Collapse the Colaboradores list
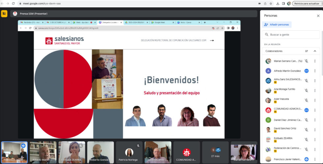The height and width of the screenshot is (164, 323). pos(315,51)
